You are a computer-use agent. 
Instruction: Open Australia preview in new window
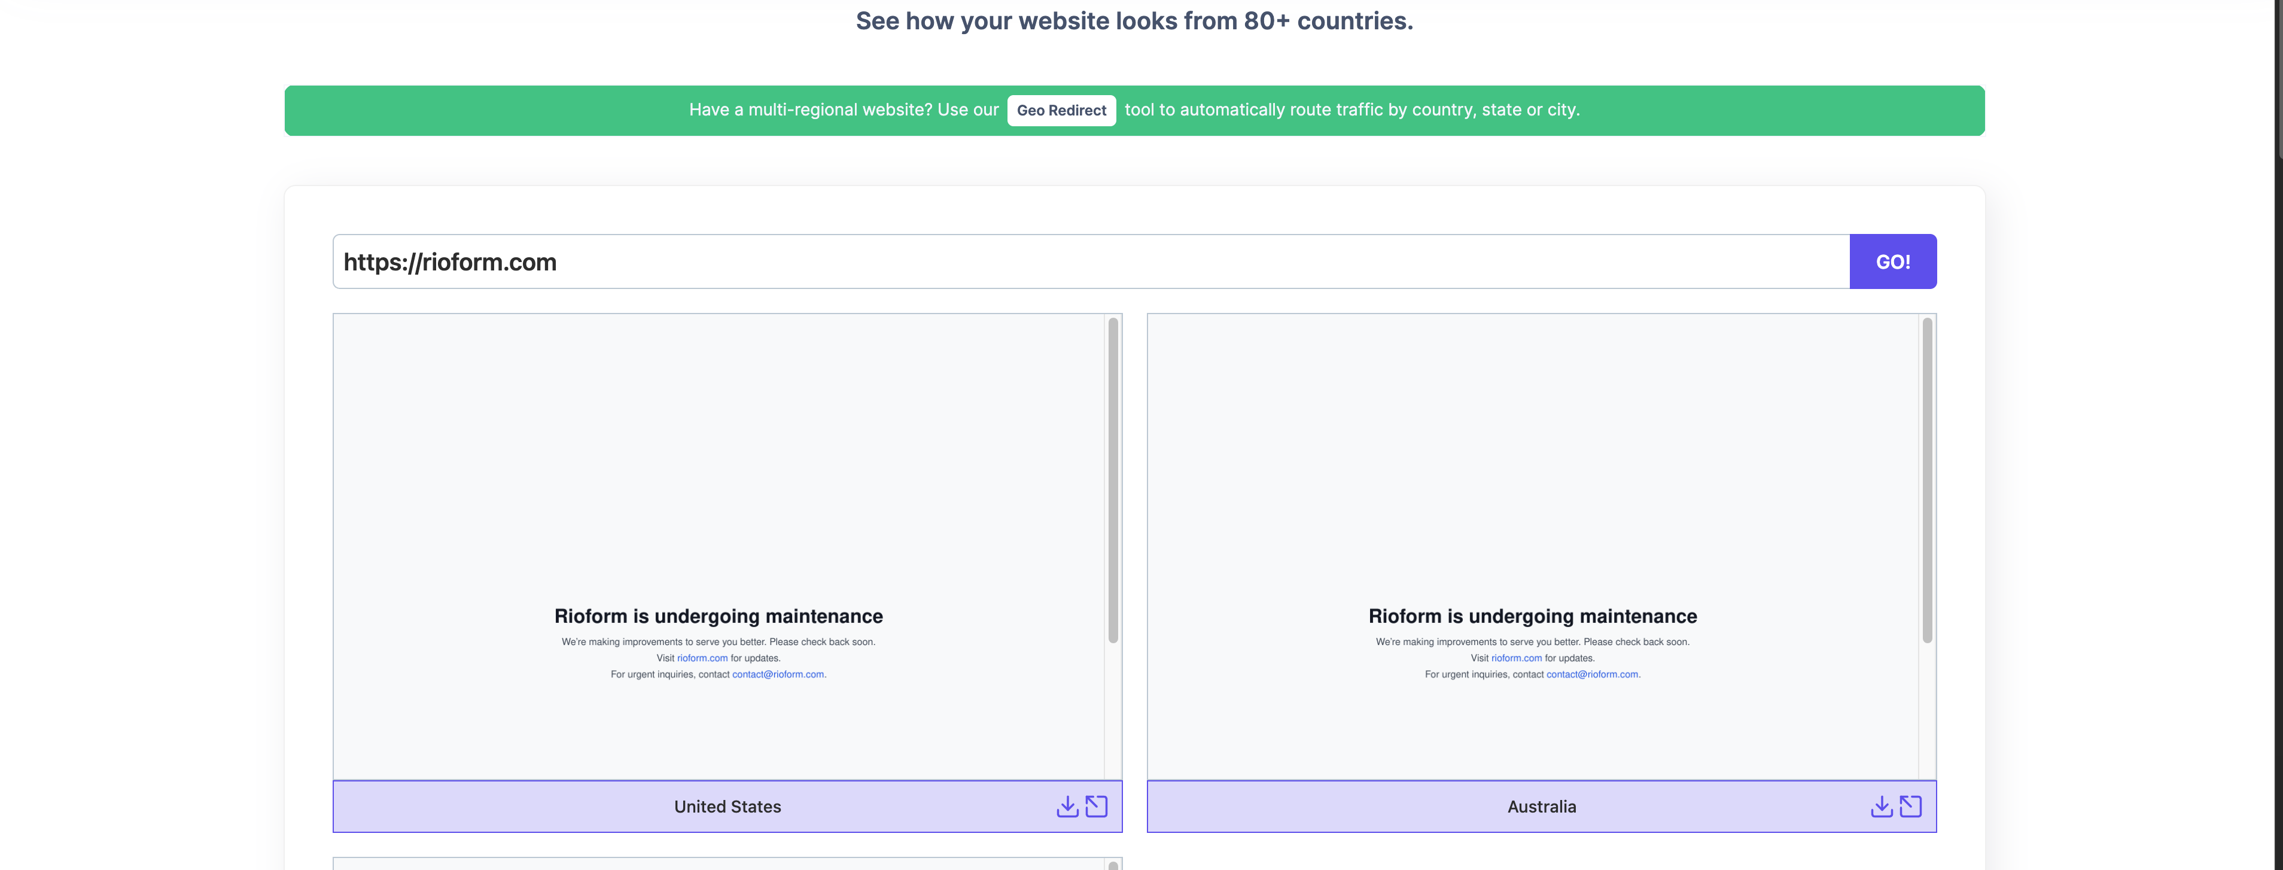coord(1910,806)
